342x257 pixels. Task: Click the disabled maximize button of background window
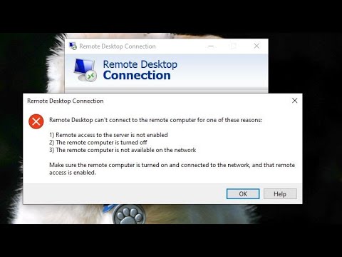[x=234, y=46]
